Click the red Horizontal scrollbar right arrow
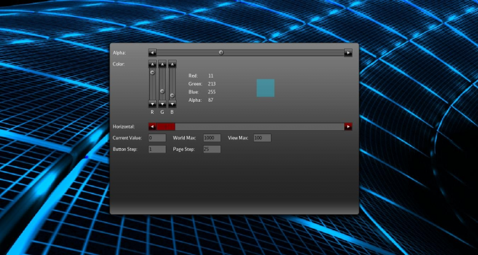 click(x=348, y=127)
